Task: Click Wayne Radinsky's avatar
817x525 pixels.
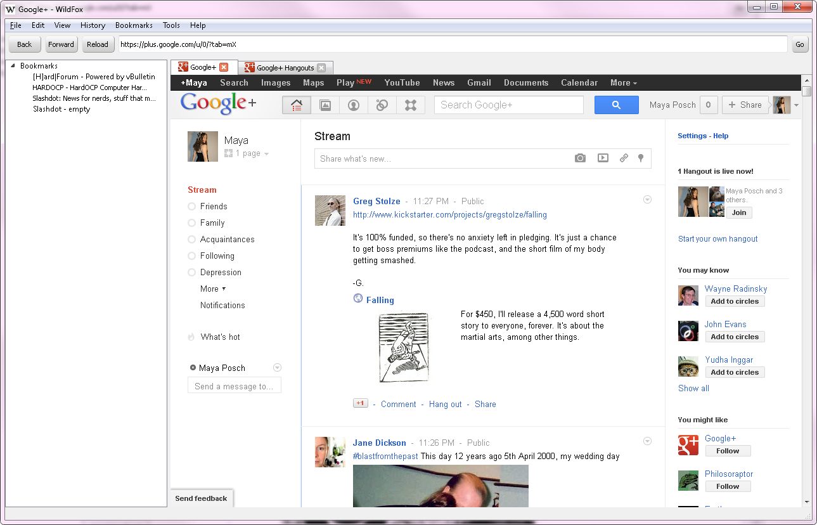Action: (x=688, y=295)
